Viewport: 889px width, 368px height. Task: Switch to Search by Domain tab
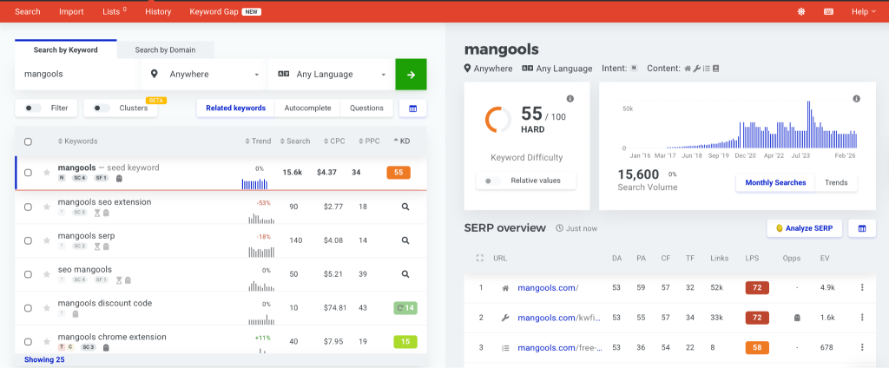pyautogui.click(x=167, y=50)
